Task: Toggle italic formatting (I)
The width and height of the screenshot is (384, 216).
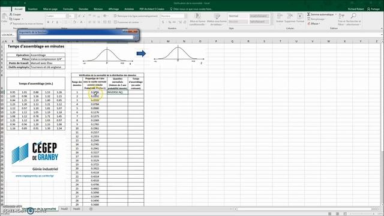Action: click(52, 22)
